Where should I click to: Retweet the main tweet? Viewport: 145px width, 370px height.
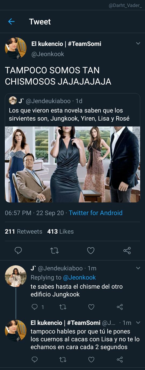(x=55, y=251)
